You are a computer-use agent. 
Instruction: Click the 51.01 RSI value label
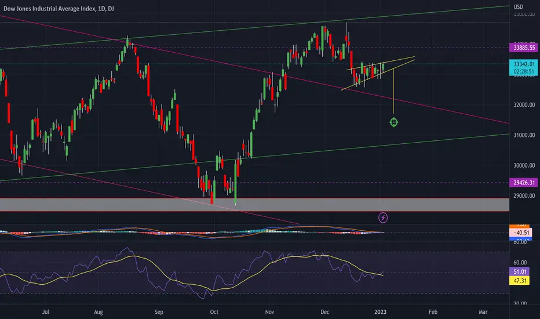point(520,272)
